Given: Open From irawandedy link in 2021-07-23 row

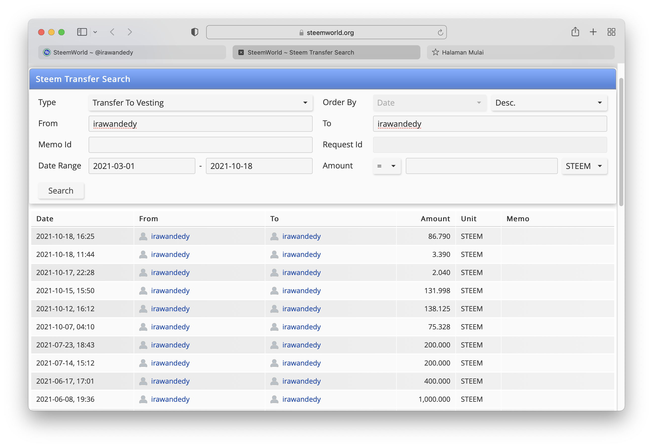Looking at the screenshot, I should click(x=170, y=345).
